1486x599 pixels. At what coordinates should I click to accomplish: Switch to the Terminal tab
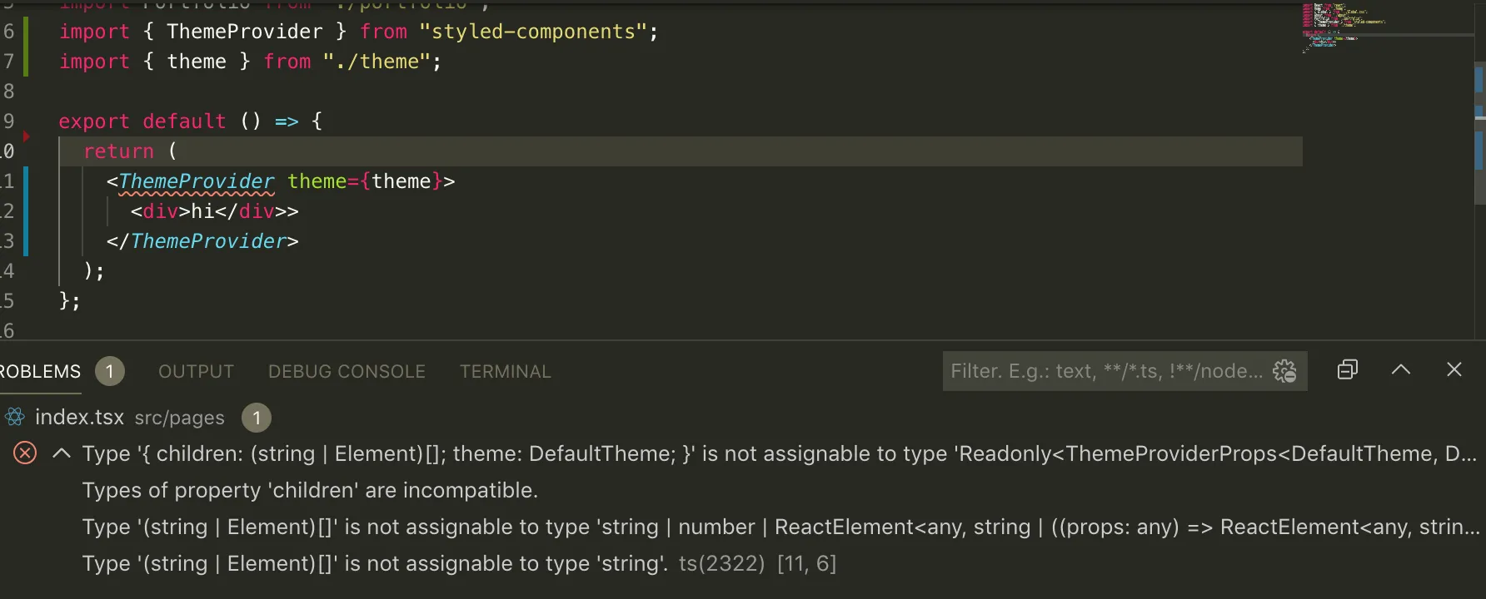tap(505, 372)
